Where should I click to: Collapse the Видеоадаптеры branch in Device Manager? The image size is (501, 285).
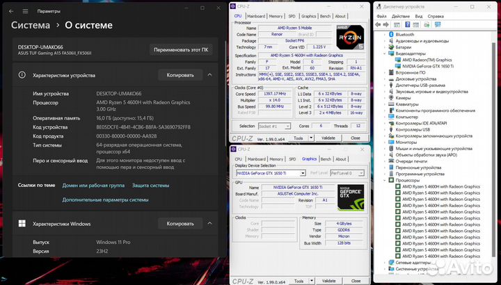point(385,54)
